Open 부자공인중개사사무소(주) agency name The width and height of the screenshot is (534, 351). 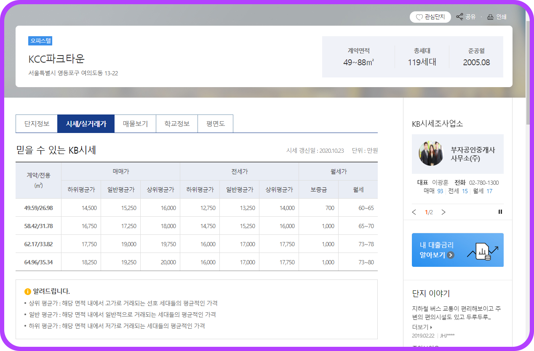pos(473,154)
